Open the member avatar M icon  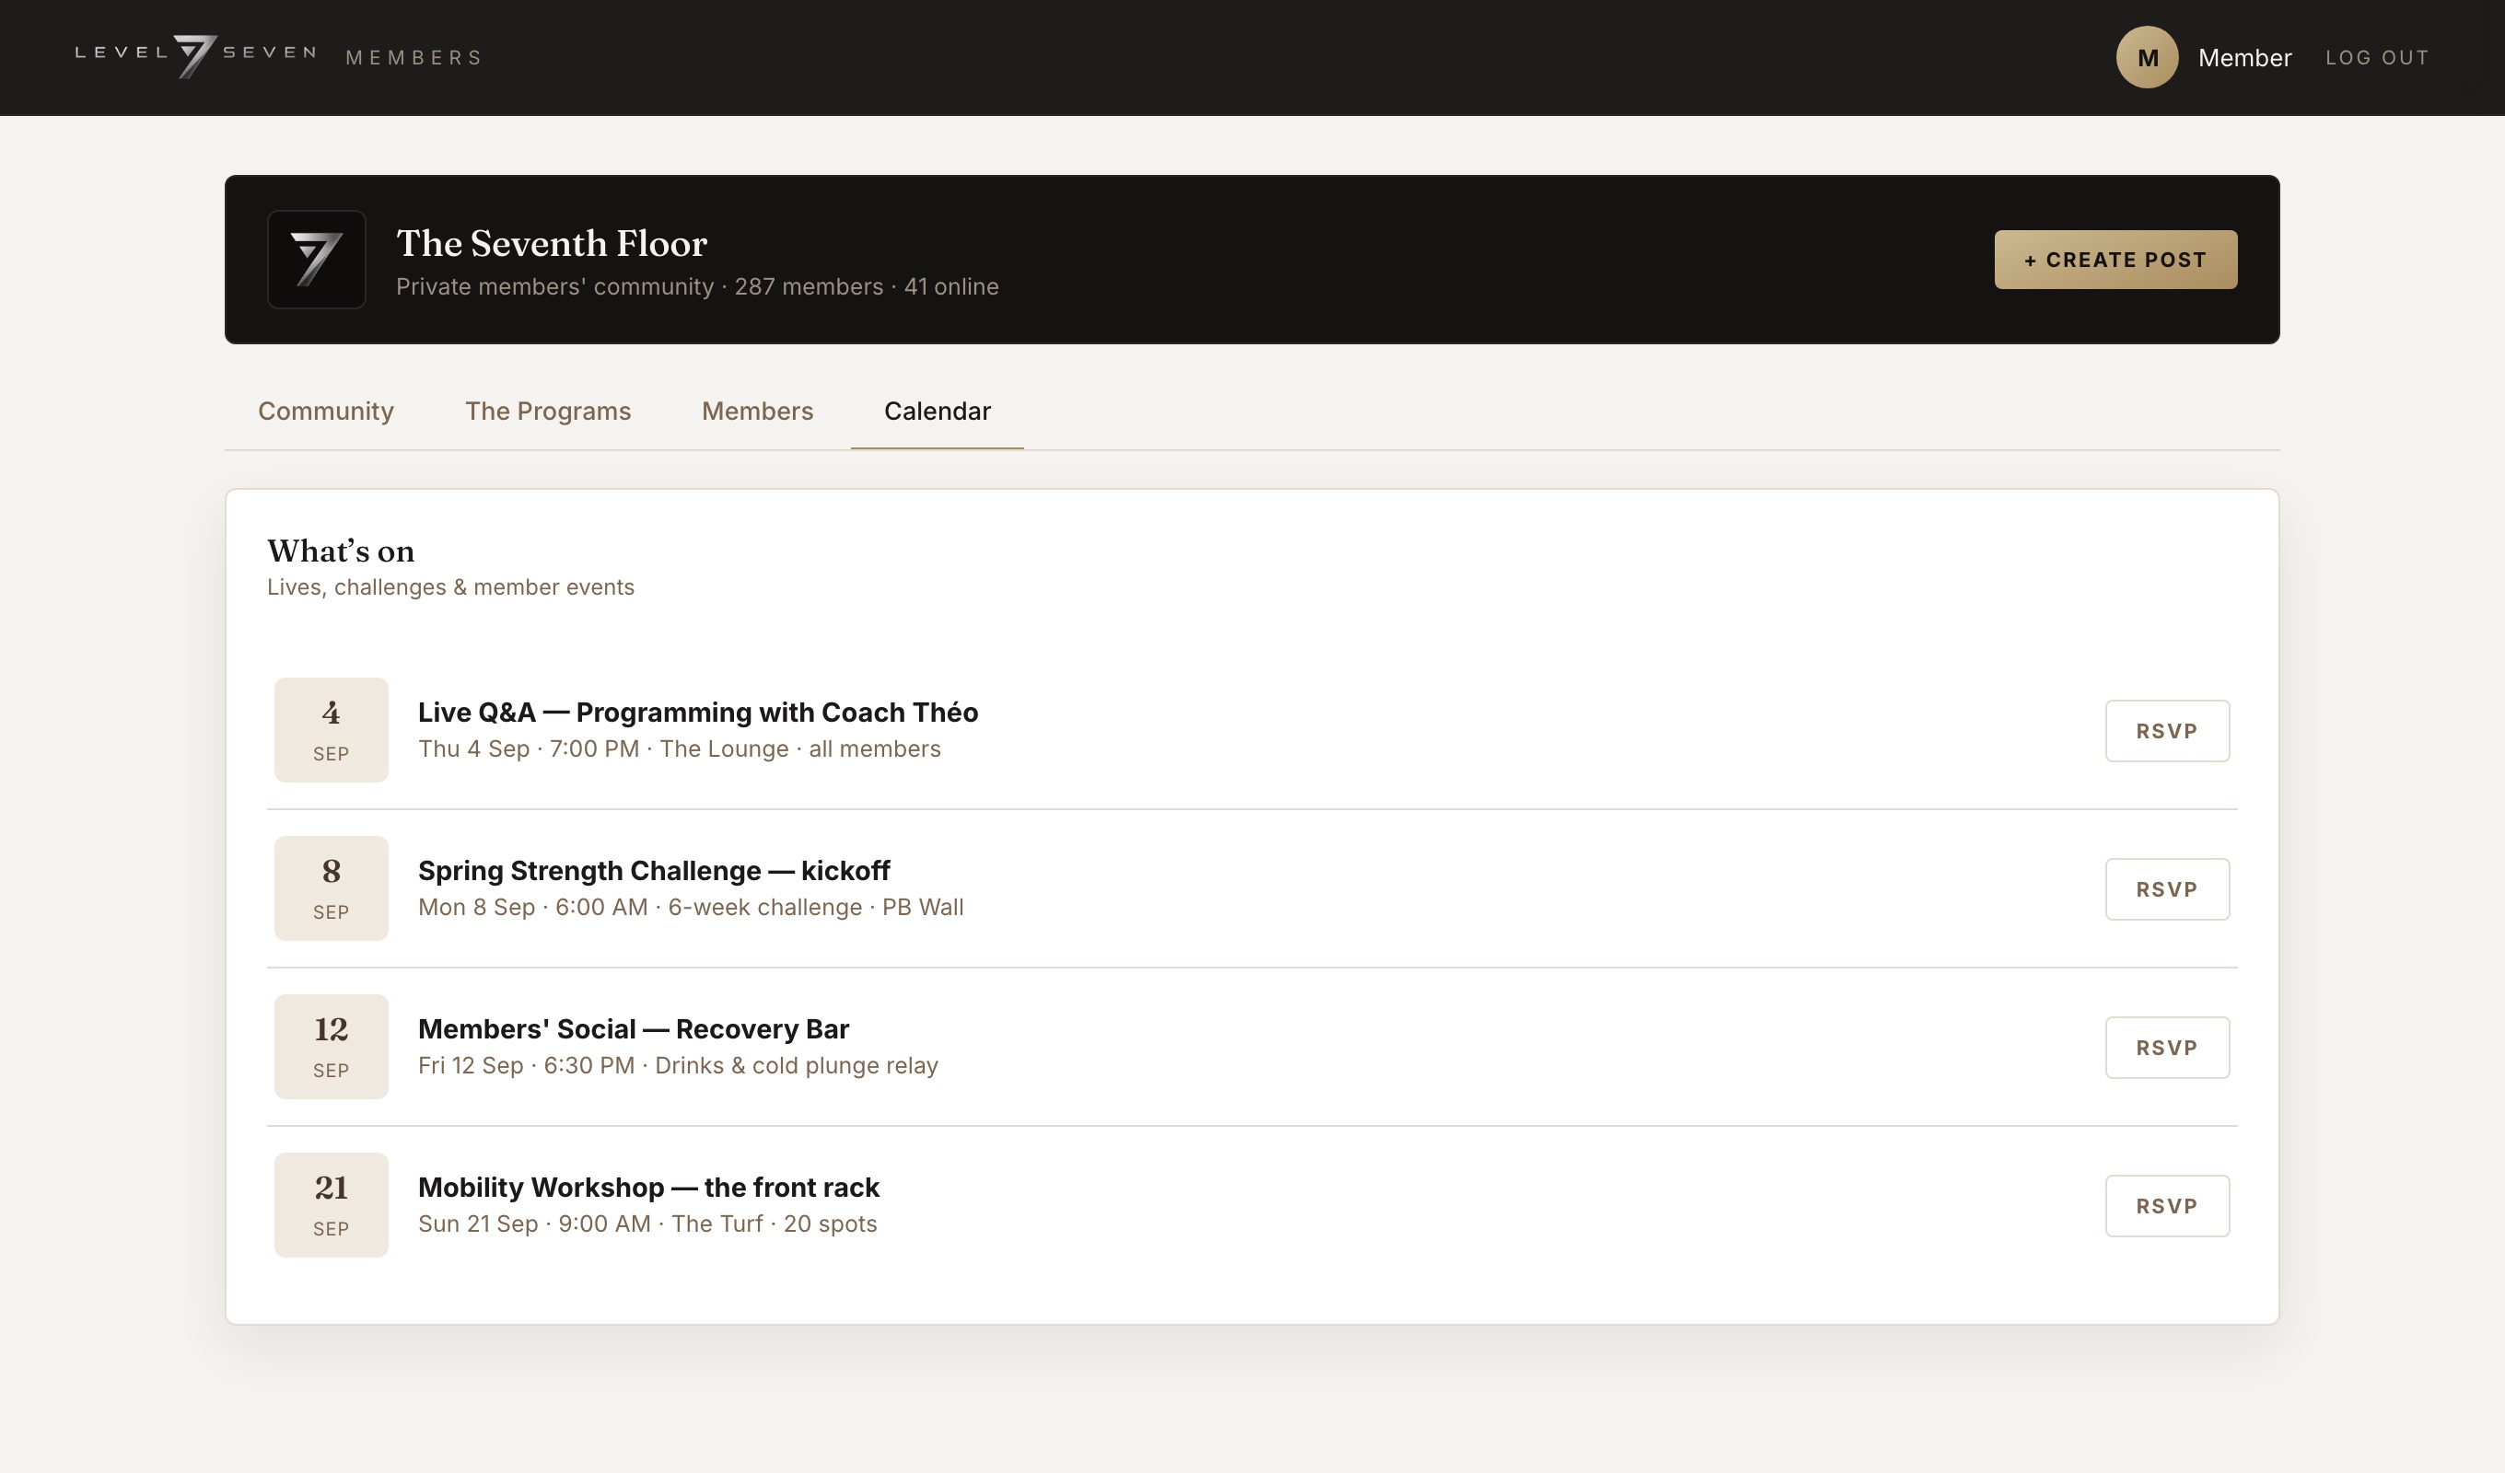point(2146,58)
